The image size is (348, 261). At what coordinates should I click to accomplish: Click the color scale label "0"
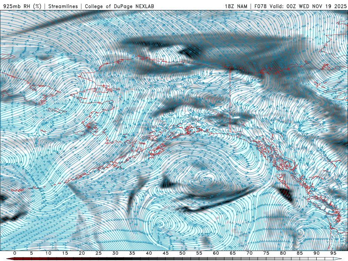pos(15,253)
